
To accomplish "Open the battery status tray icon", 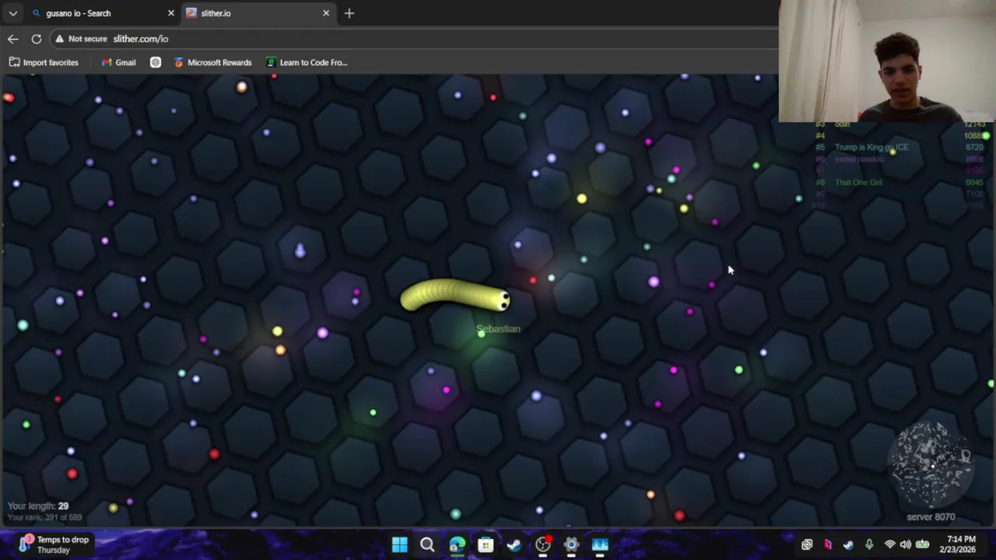I will 922,545.
